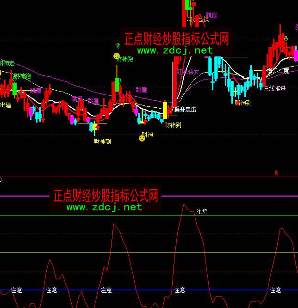
Task: Click the 财神走 label at top left
Action: tap(7, 63)
